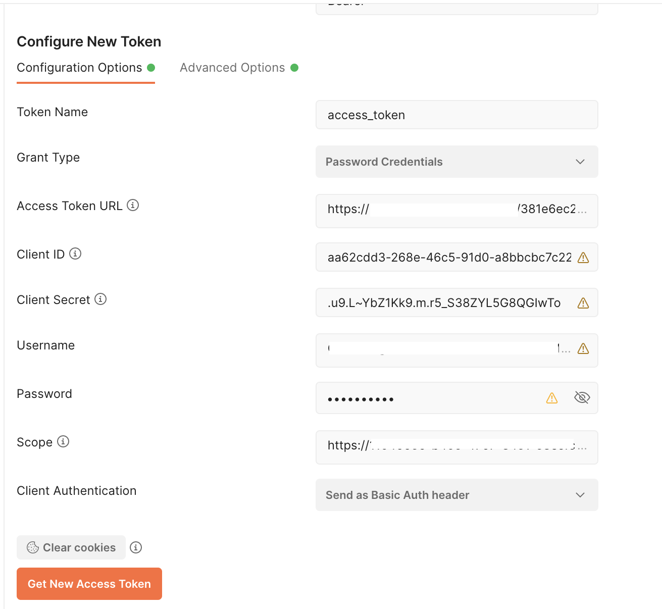Click the warning icon in the Password field
Screen dimensions: 662x609
(552, 398)
